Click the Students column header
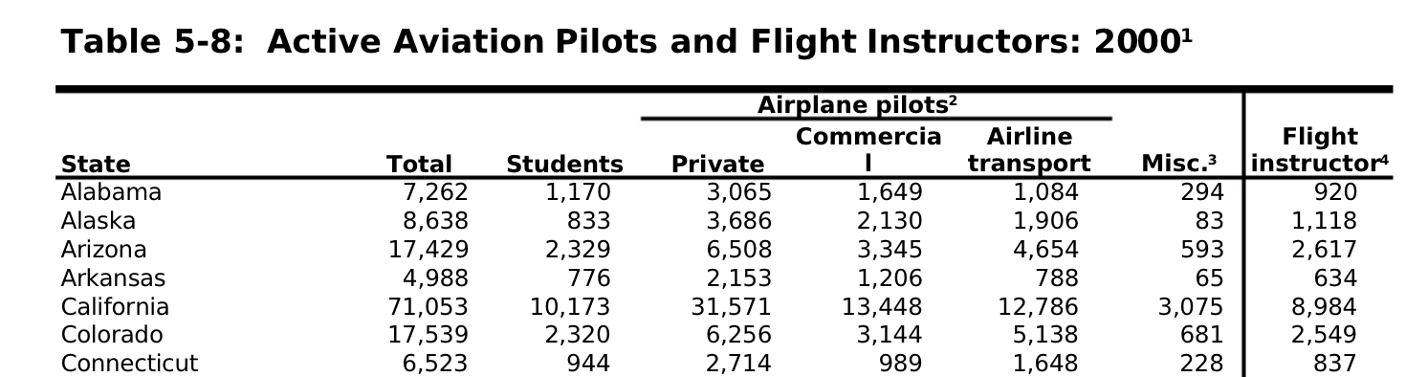 [x=564, y=165]
